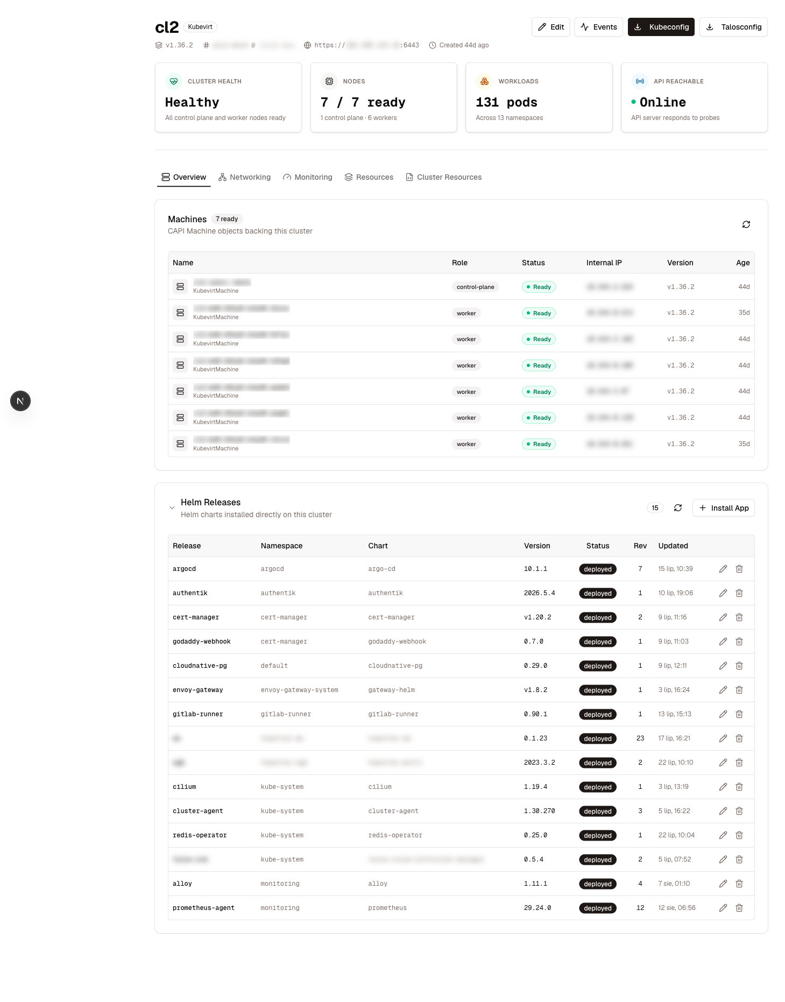The height and width of the screenshot is (1002, 785).
Task: Edit the argocd release
Action: (723, 569)
